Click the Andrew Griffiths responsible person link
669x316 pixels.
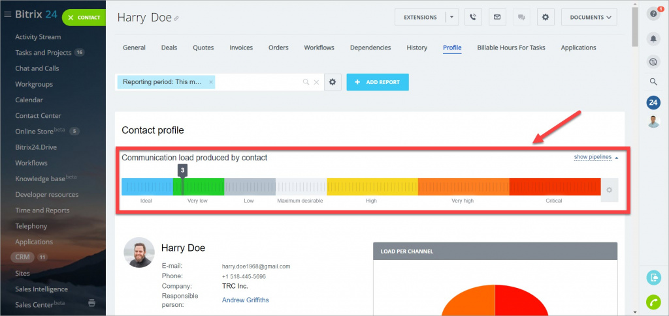[x=246, y=300]
